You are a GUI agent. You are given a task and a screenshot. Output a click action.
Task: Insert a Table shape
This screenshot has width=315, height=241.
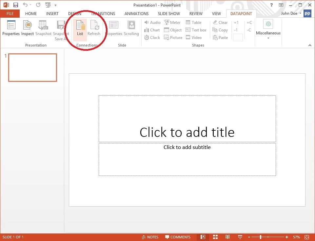195,22
